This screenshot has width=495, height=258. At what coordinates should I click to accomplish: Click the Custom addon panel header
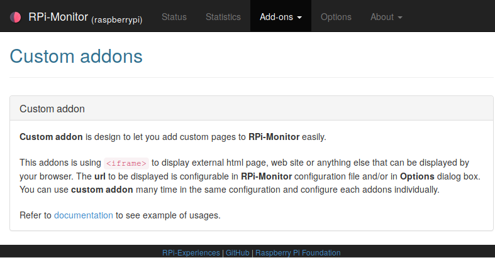[x=252, y=109]
